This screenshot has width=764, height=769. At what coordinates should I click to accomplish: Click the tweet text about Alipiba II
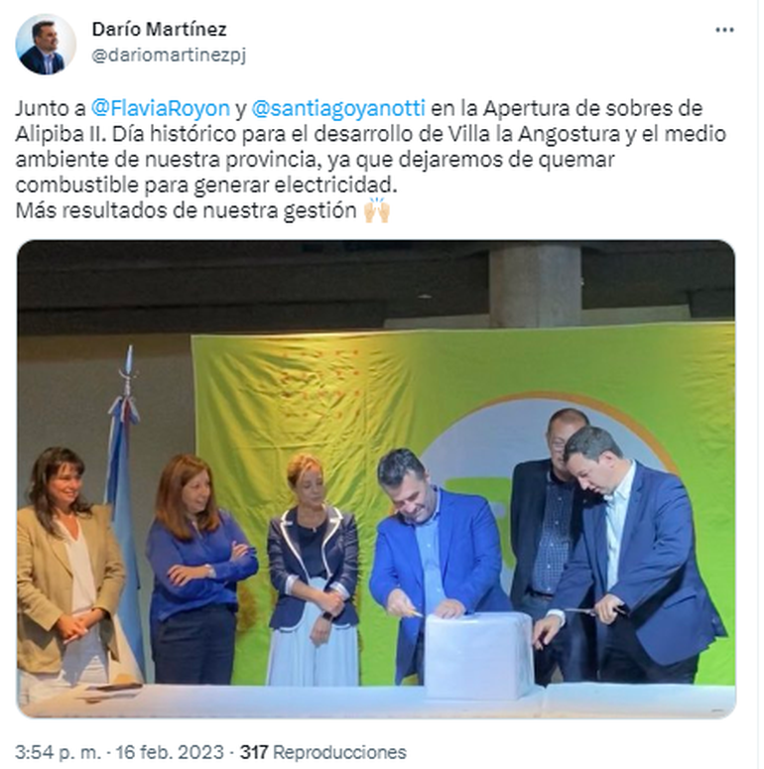pos(371,160)
